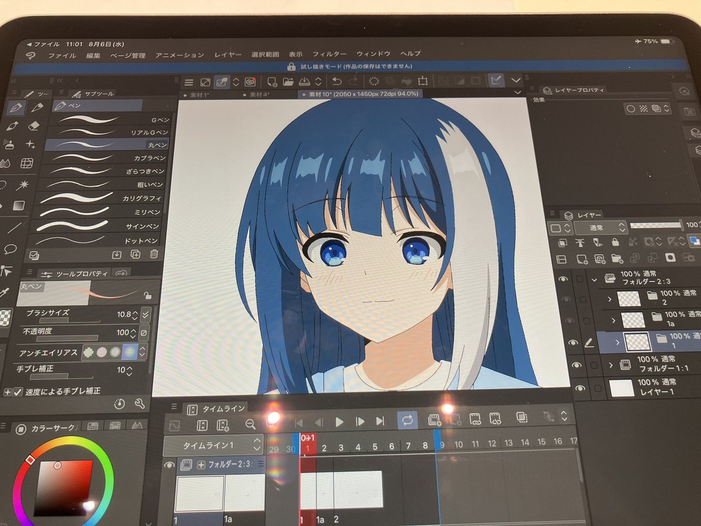This screenshot has height=526, width=701.
Task: Select the Balloon speech bubble tool
Action: (10, 249)
